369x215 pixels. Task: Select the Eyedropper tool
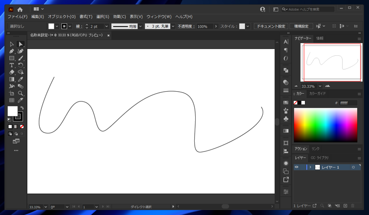(20, 79)
